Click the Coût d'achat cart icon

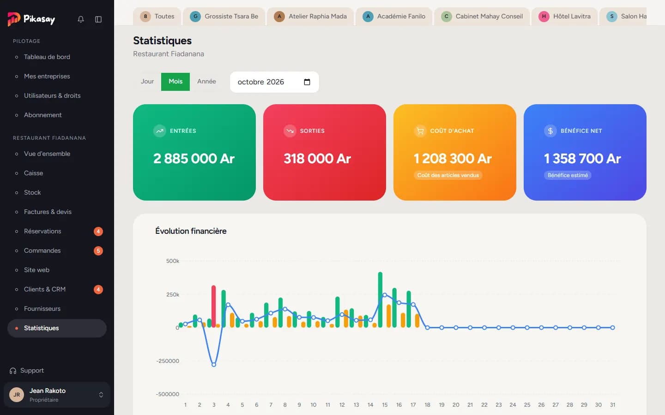coord(420,131)
